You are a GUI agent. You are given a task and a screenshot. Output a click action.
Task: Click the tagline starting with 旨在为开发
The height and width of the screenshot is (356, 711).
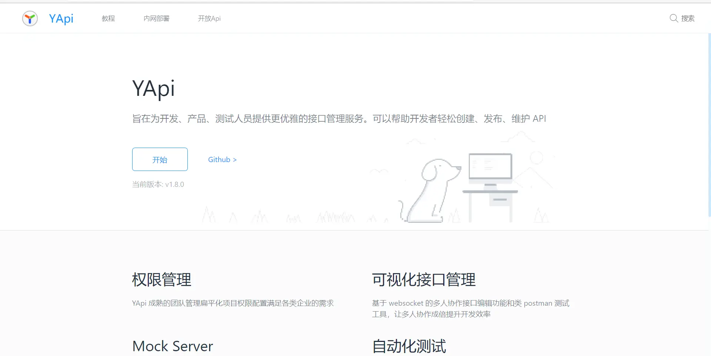click(x=339, y=119)
